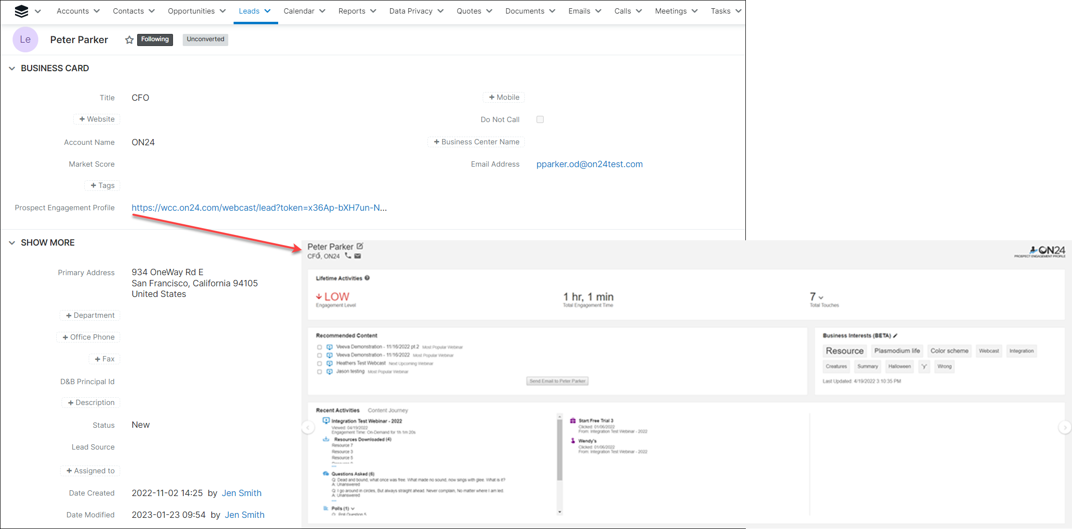
Task: Add Website field
Action: 97,119
